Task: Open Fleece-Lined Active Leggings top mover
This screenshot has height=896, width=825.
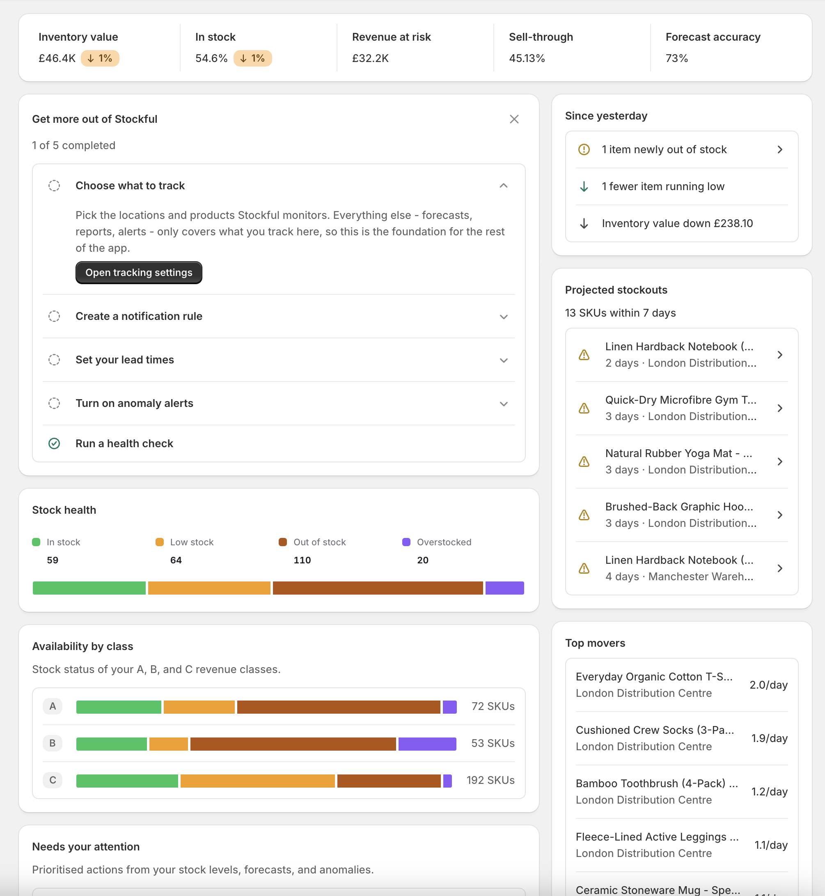Action: point(681,845)
